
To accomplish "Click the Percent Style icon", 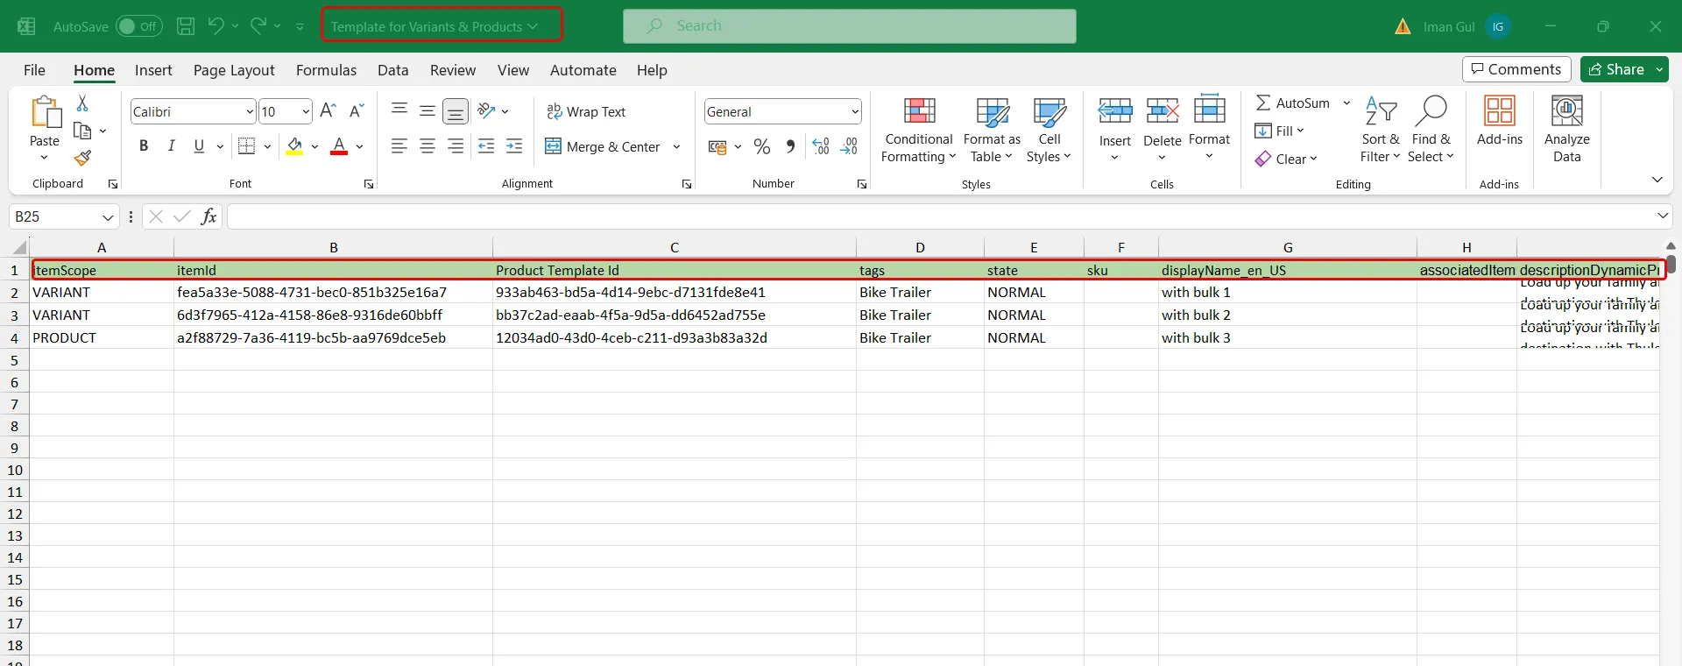I will pyautogui.click(x=762, y=146).
